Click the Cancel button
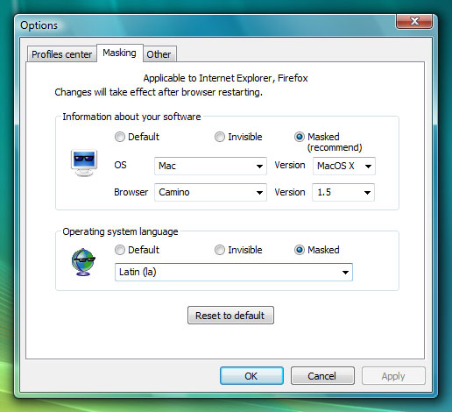 pyautogui.click(x=322, y=376)
